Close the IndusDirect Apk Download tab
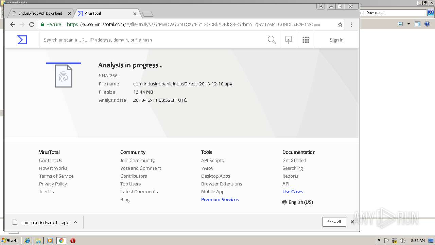Image resolution: width=435 pixels, height=245 pixels. pyautogui.click(x=69, y=14)
